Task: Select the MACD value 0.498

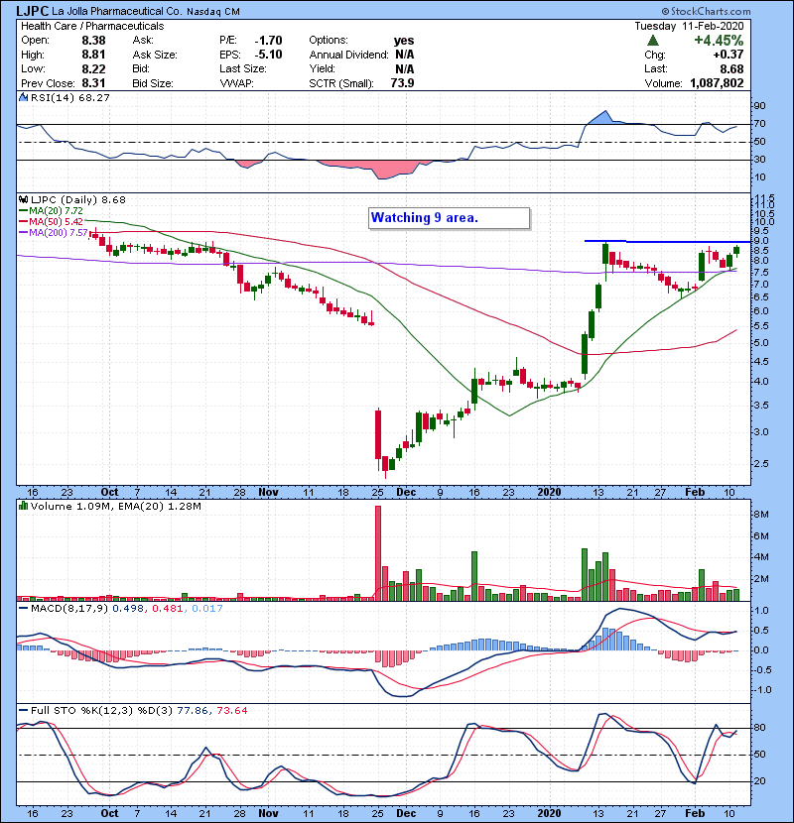Action: pyautogui.click(x=129, y=609)
